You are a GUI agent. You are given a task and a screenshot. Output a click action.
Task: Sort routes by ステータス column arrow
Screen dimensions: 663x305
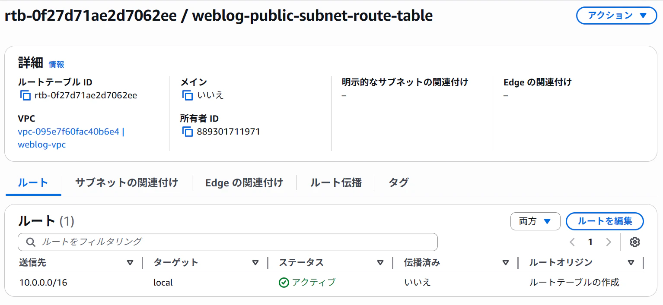click(x=380, y=262)
